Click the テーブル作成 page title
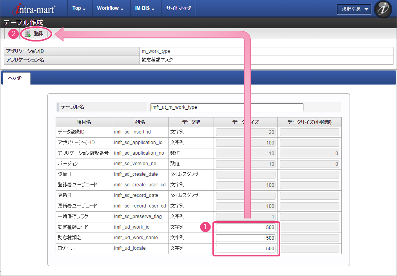The width and height of the screenshot is (397, 276). point(23,23)
